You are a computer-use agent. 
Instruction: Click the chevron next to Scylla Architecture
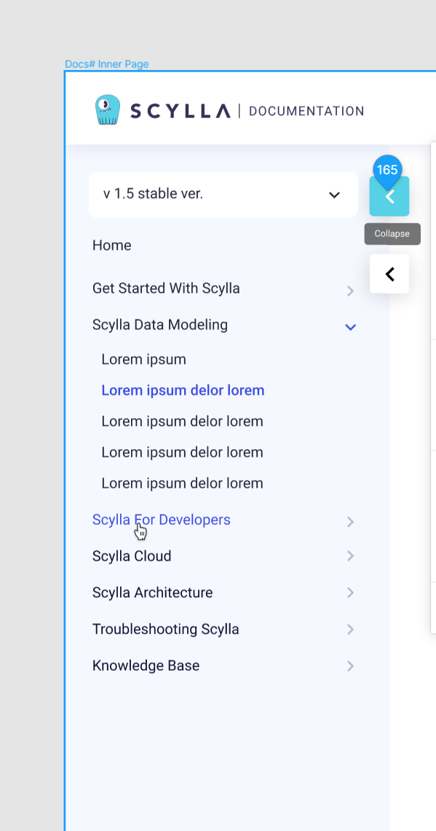(x=350, y=593)
